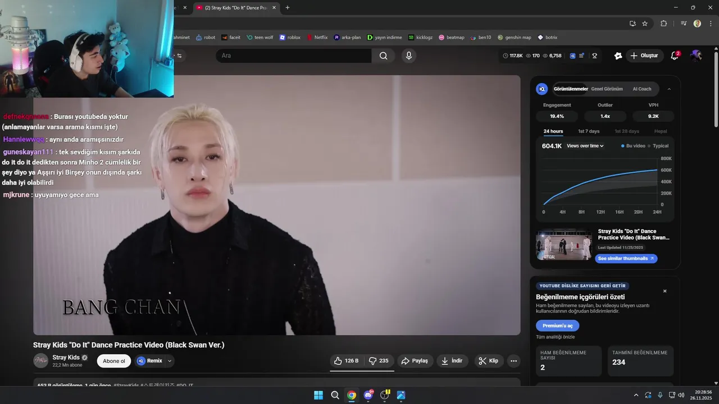Click the filter sliders icon left of search
719x404 pixels.
179,56
